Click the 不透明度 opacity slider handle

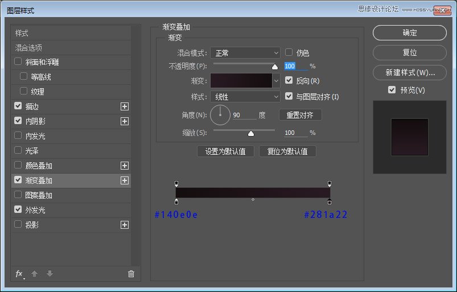click(275, 67)
